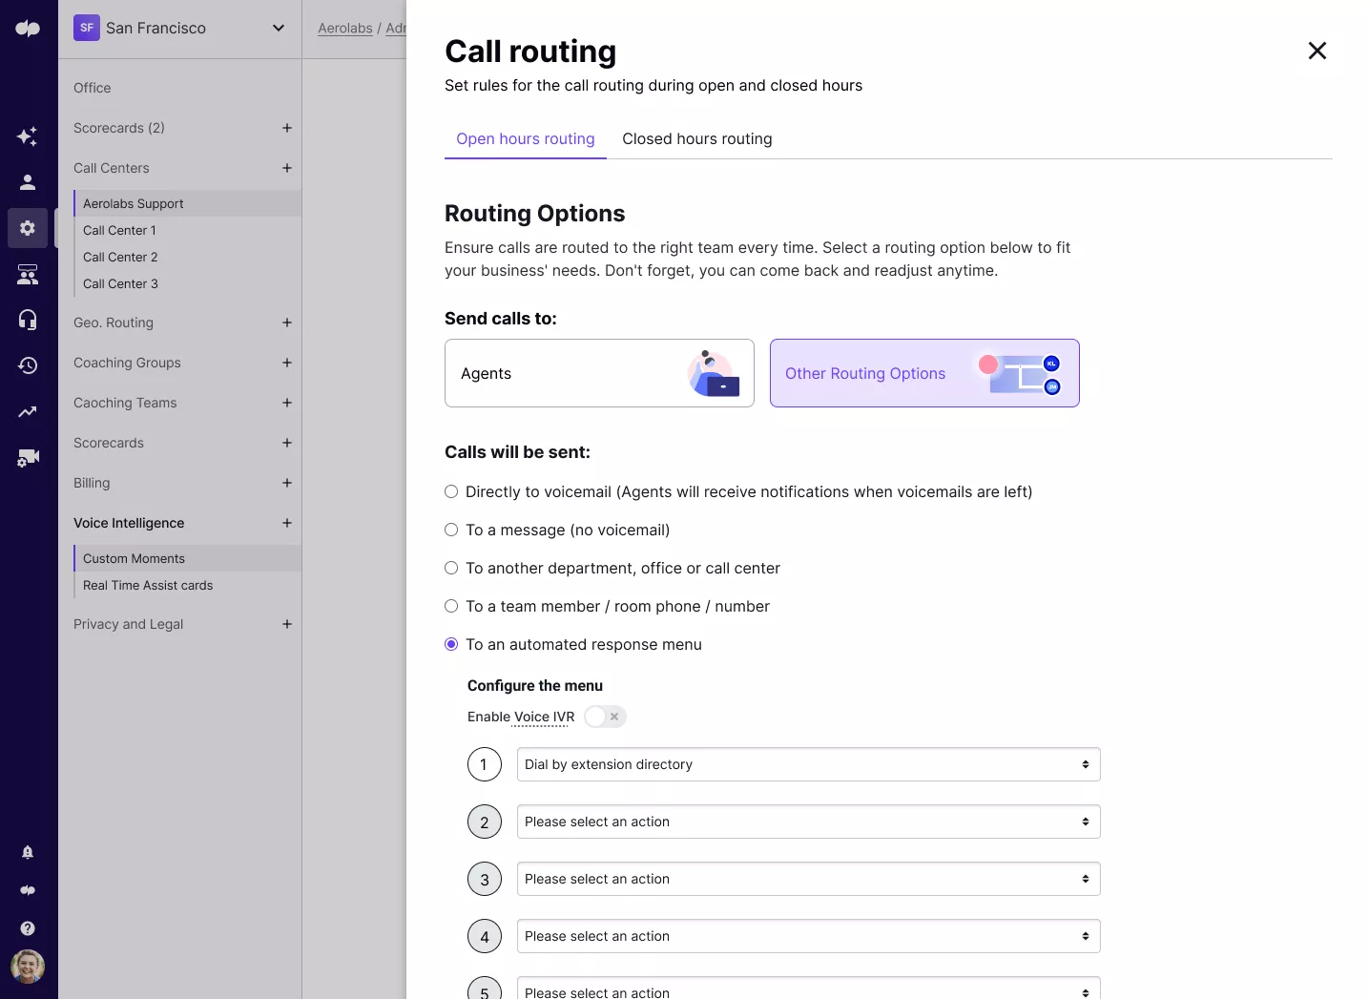The height and width of the screenshot is (999, 1369).
Task: Open your profile avatar picture
Action: 28,968
